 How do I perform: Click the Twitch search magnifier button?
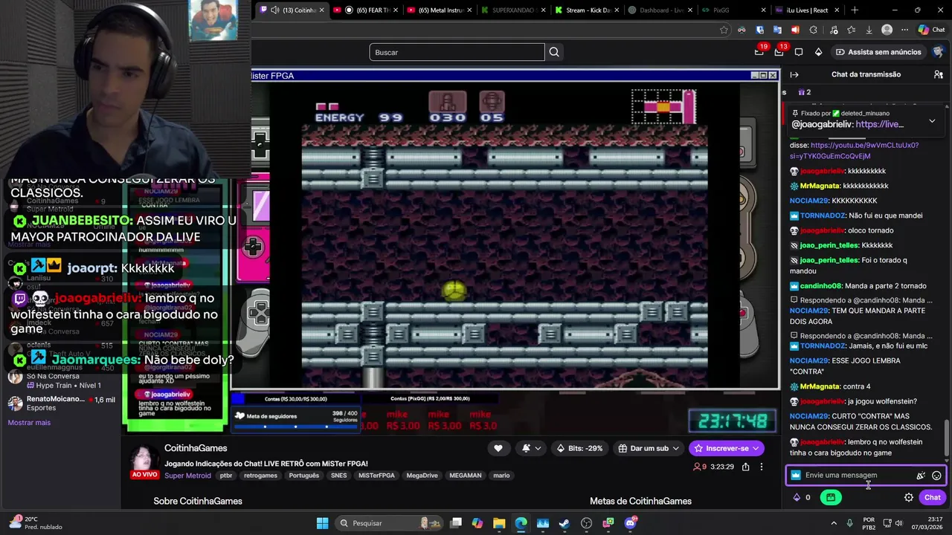tap(554, 52)
